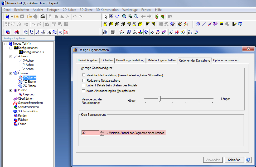Click the redline annotation filter icon
256x167 pixels.
click(66, 32)
